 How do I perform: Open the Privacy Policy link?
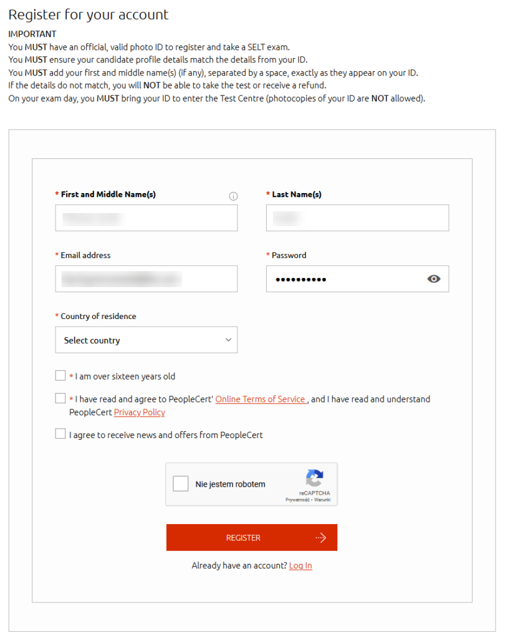point(140,412)
